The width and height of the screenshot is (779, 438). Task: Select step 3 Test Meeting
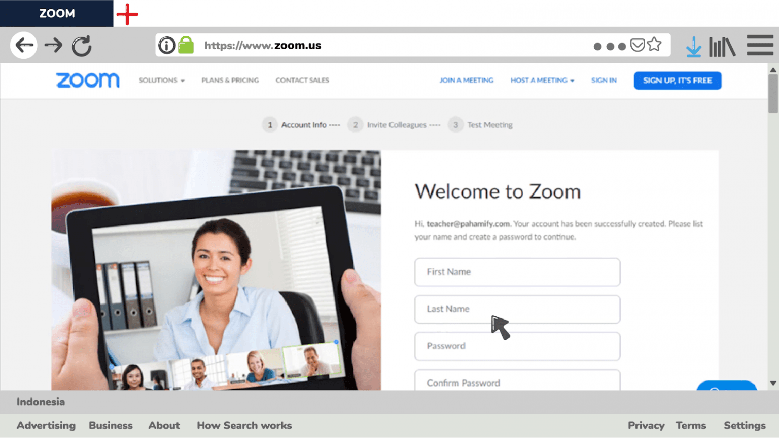[480, 125]
